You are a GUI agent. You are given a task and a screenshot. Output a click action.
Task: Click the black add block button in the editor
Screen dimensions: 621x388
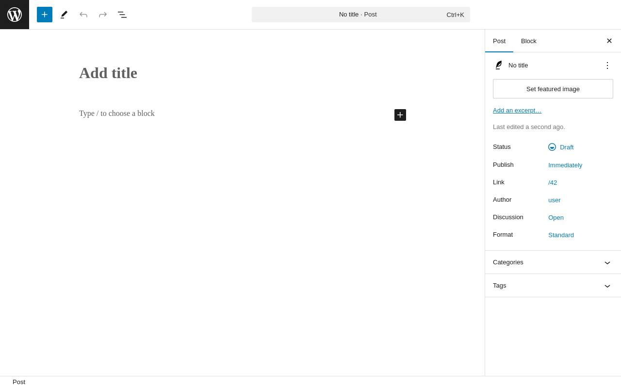pyautogui.click(x=400, y=115)
